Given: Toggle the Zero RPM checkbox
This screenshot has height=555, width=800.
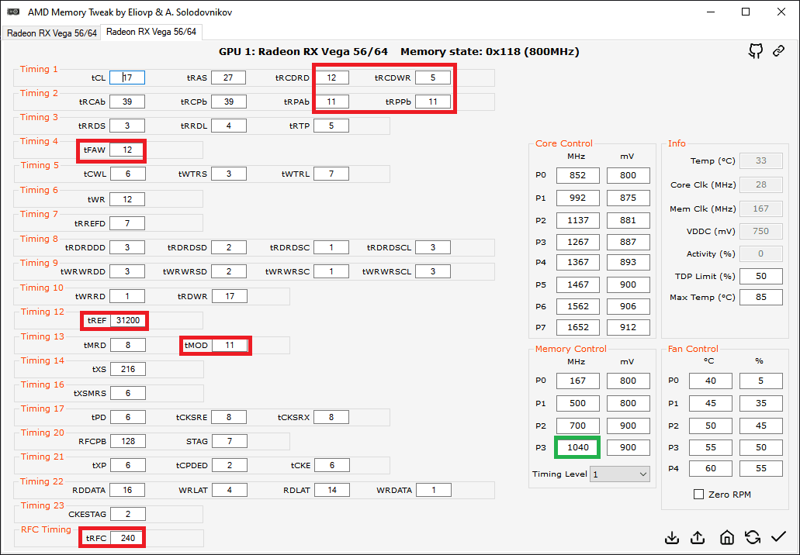Looking at the screenshot, I should click(699, 495).
